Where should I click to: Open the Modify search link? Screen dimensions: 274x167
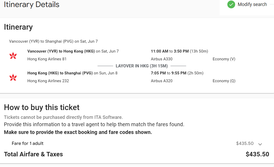pos(252,4)
